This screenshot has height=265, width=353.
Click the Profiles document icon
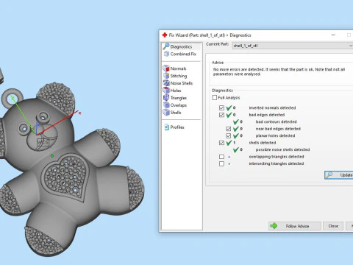pos(167,127)
